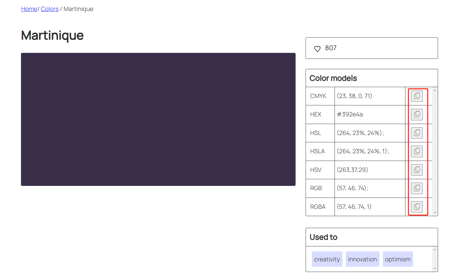Click the Color models scrollbar up arrow

435,90
